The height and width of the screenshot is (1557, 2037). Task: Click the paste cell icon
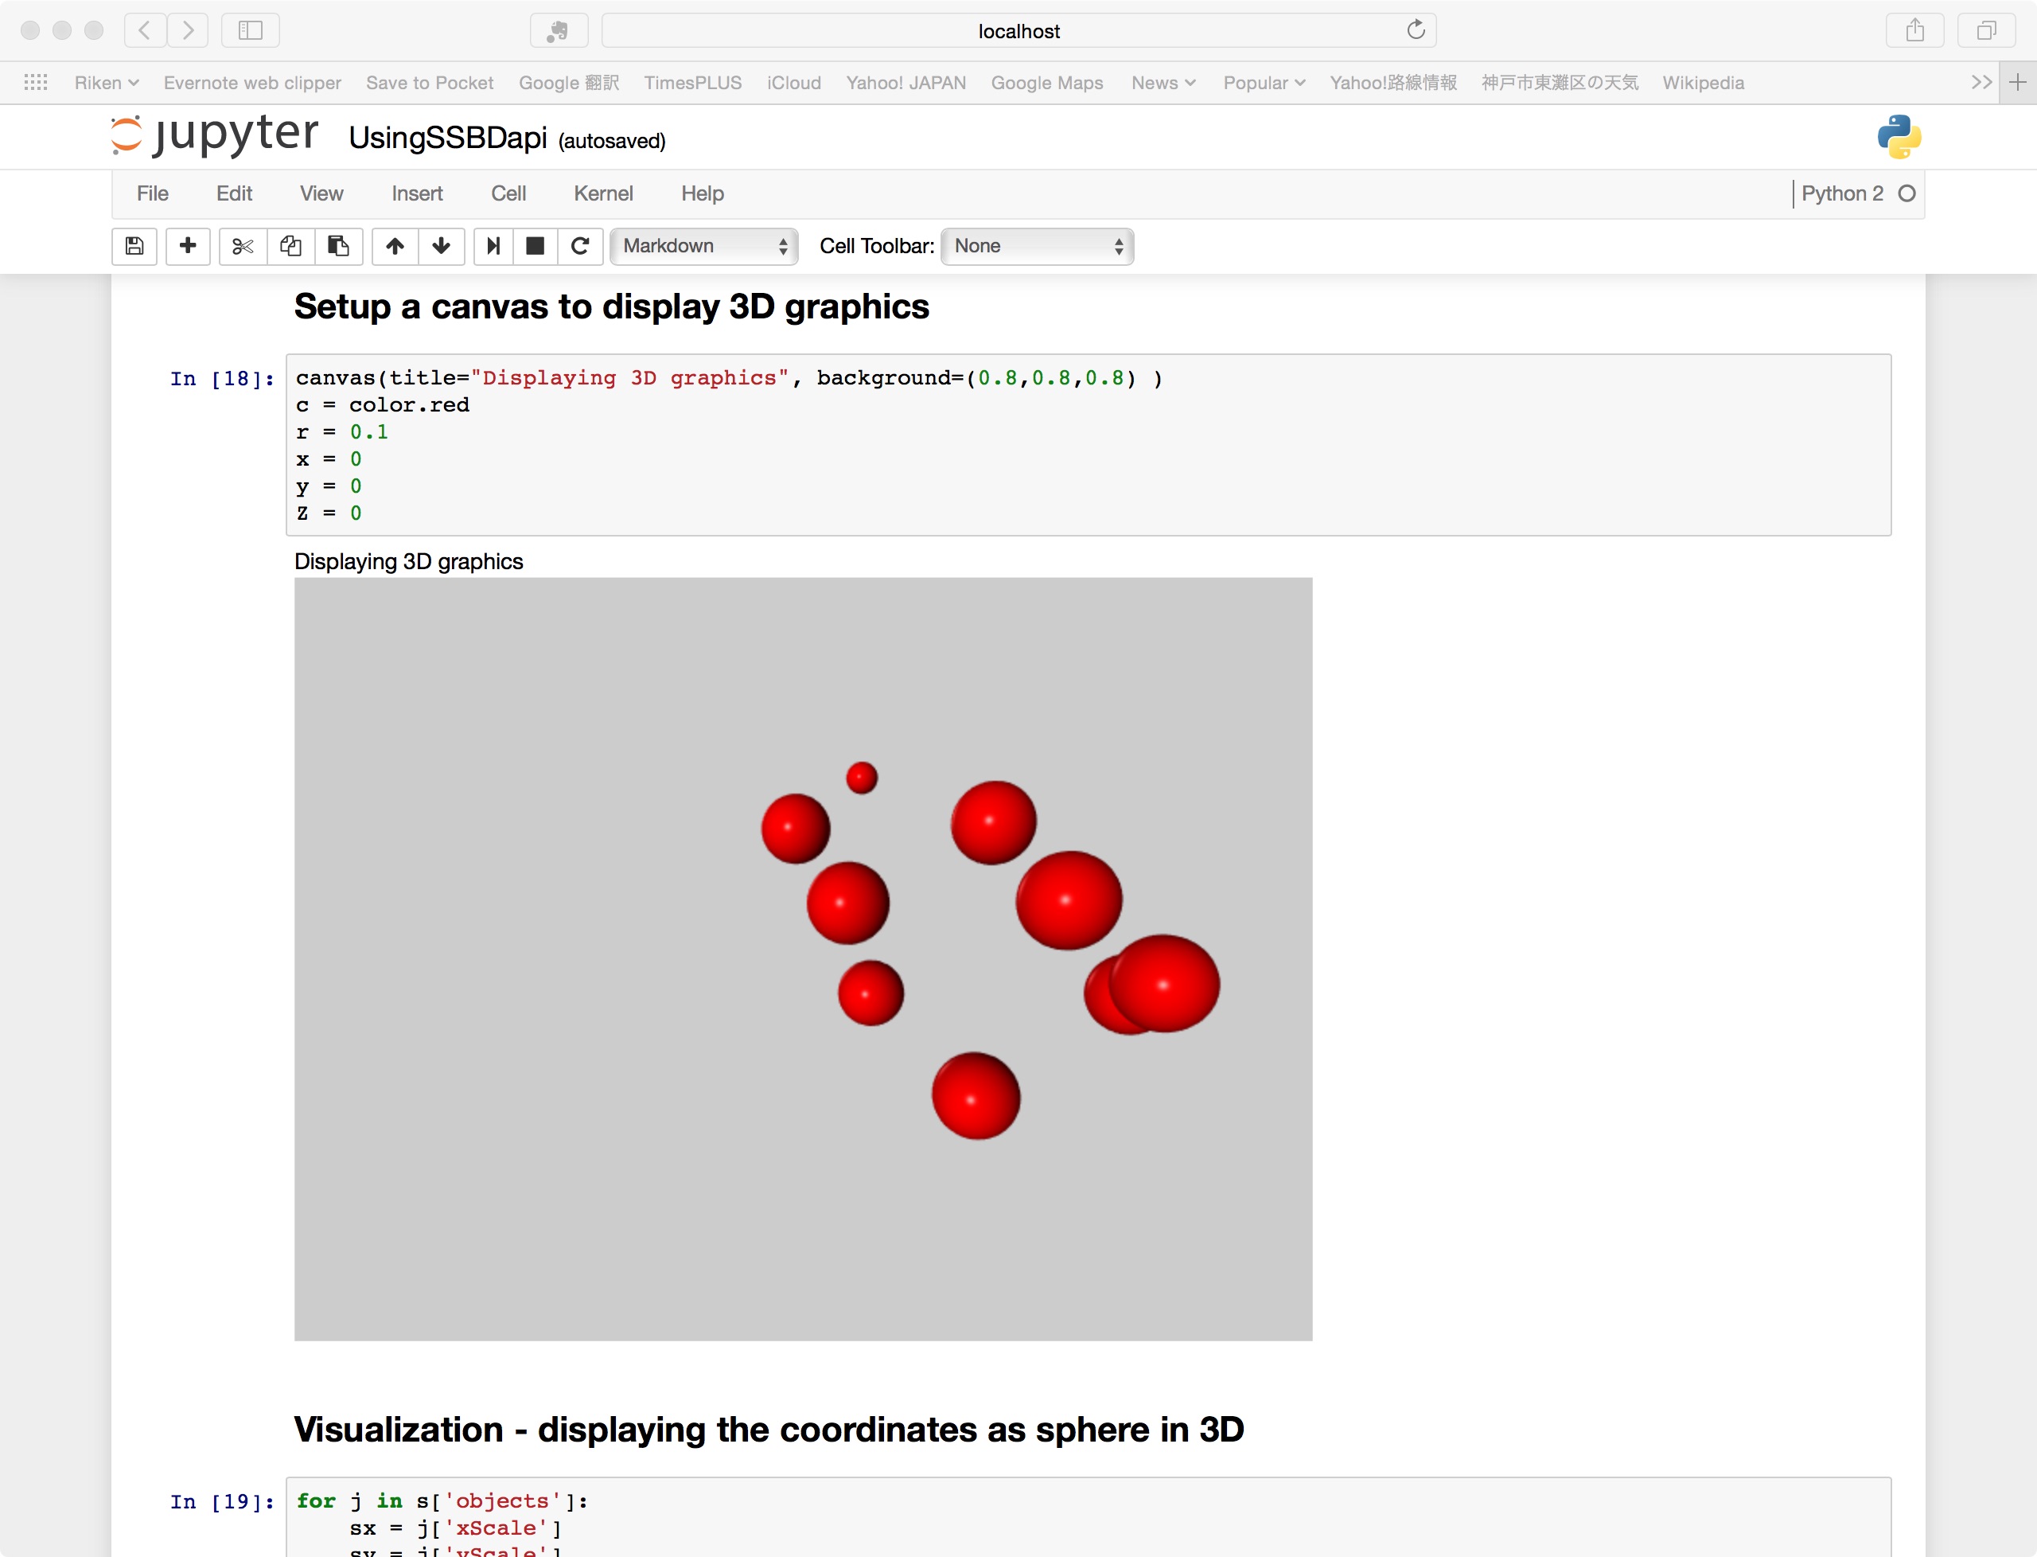[337, 245]
